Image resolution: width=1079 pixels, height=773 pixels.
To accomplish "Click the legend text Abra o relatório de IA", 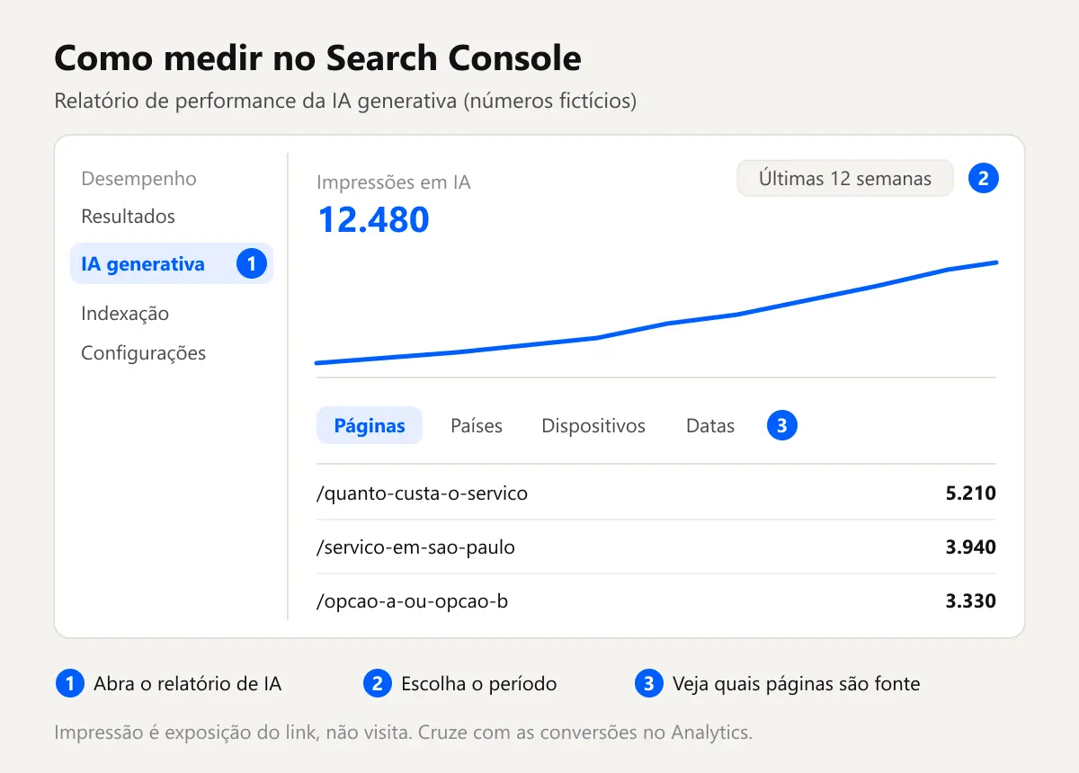I will coord(188,684).
